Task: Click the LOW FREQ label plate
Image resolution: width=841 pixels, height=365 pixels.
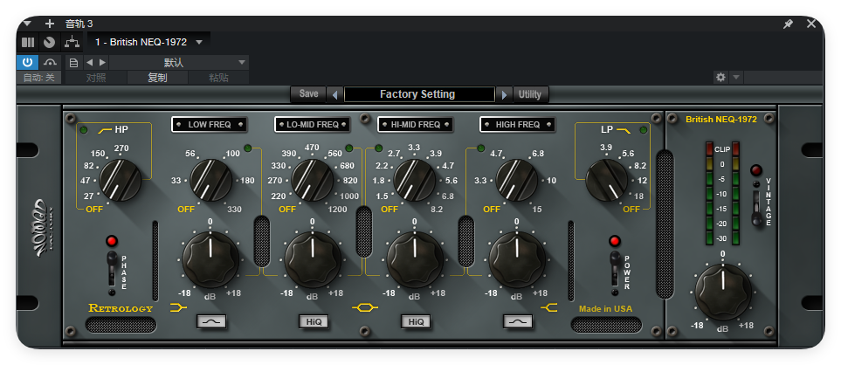Action: pos(210,124)
